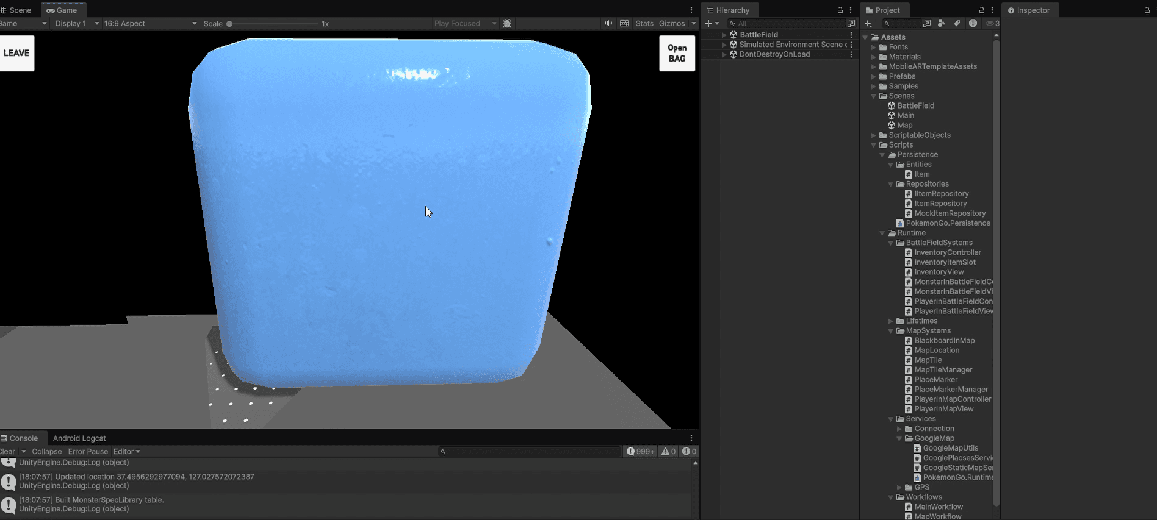
Task: Open the BattleField scene asset in Project
Action: (x=915, y=105)
